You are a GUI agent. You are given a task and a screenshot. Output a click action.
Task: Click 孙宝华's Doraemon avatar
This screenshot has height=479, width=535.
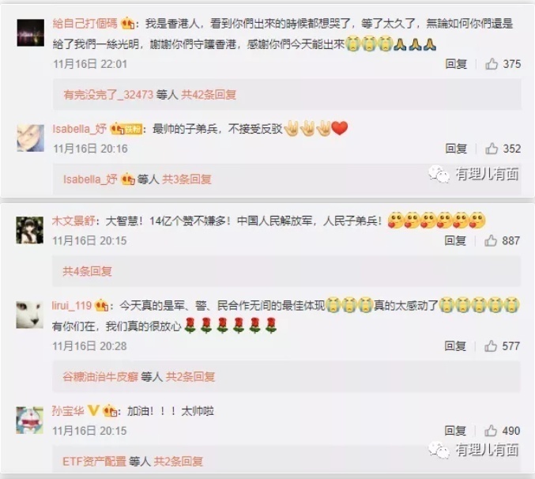30,420
